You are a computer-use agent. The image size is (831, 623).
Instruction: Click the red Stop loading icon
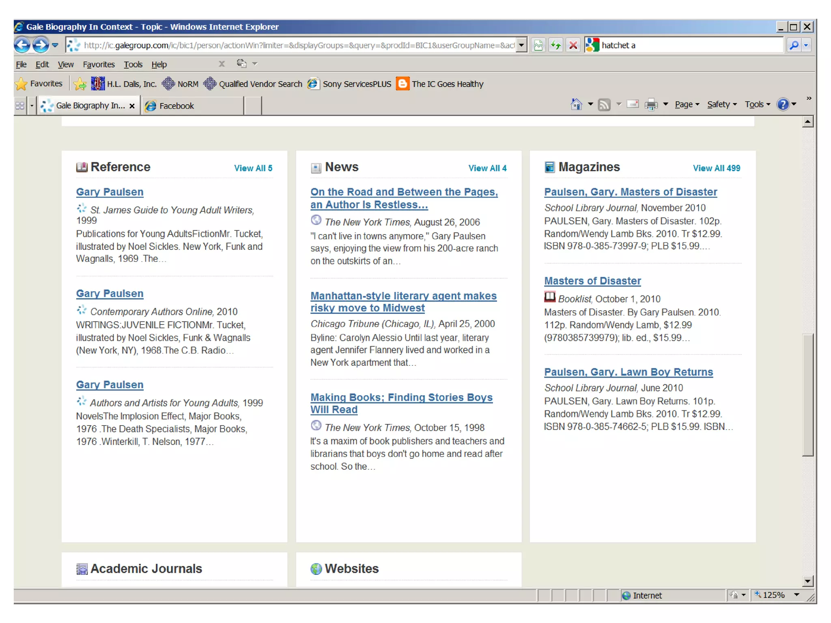573,45
